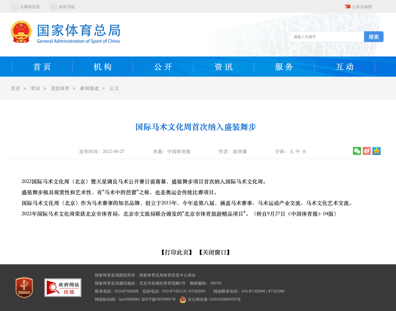Viewport: 396px width, 311px height.
Task: Select the 互动 navigation tab
Action: coord(345,67)
